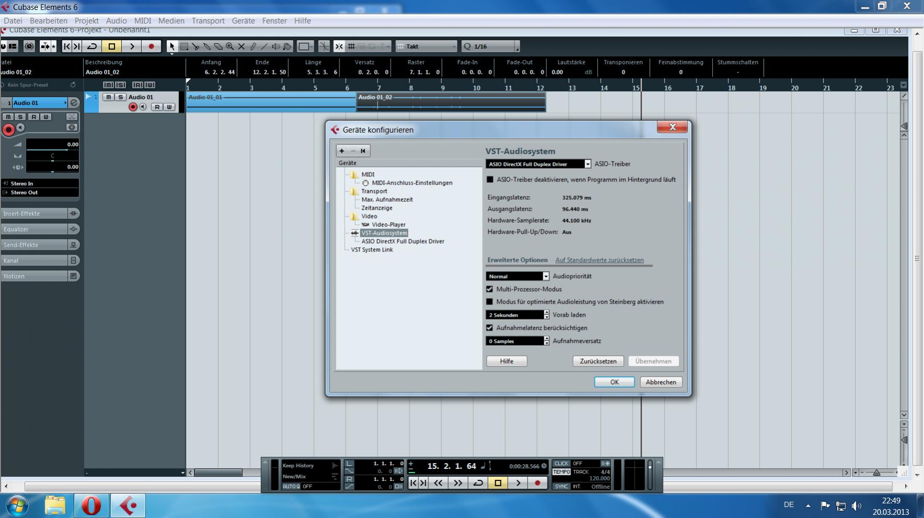Toggle CLICK metronome on transport panel
Screen dimensions: 924x518
coord(562,464)
